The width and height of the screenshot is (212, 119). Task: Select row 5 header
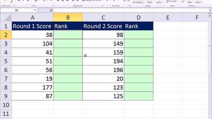(x=6, y=61)
